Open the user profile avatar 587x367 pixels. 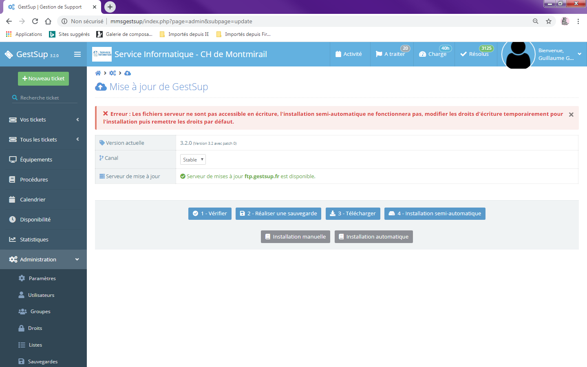(519, 54)
